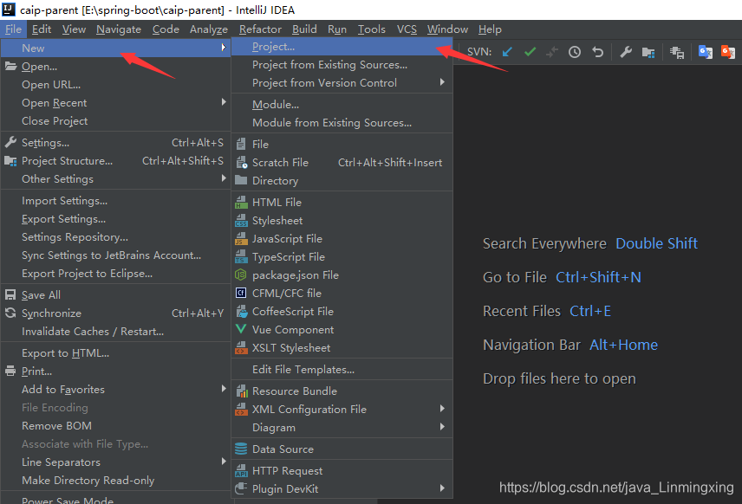Create a new TypeScript File

coord(342,256)
